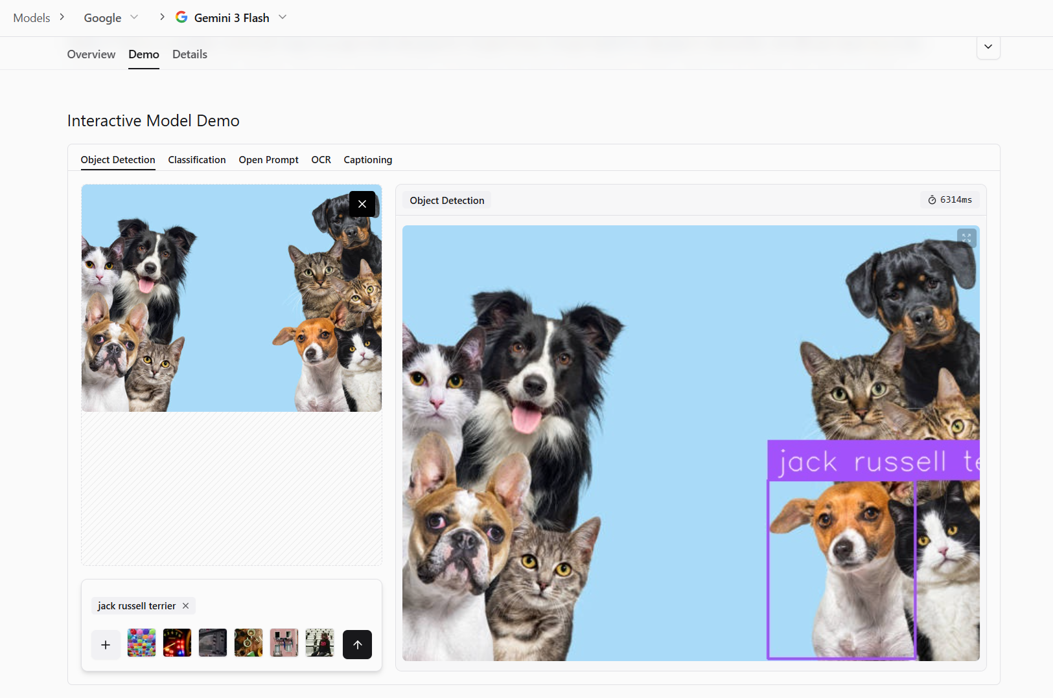Expand the collapsed header chevron at top right
The height and width of the screenshot is (698, 1053).
point(988,47)
